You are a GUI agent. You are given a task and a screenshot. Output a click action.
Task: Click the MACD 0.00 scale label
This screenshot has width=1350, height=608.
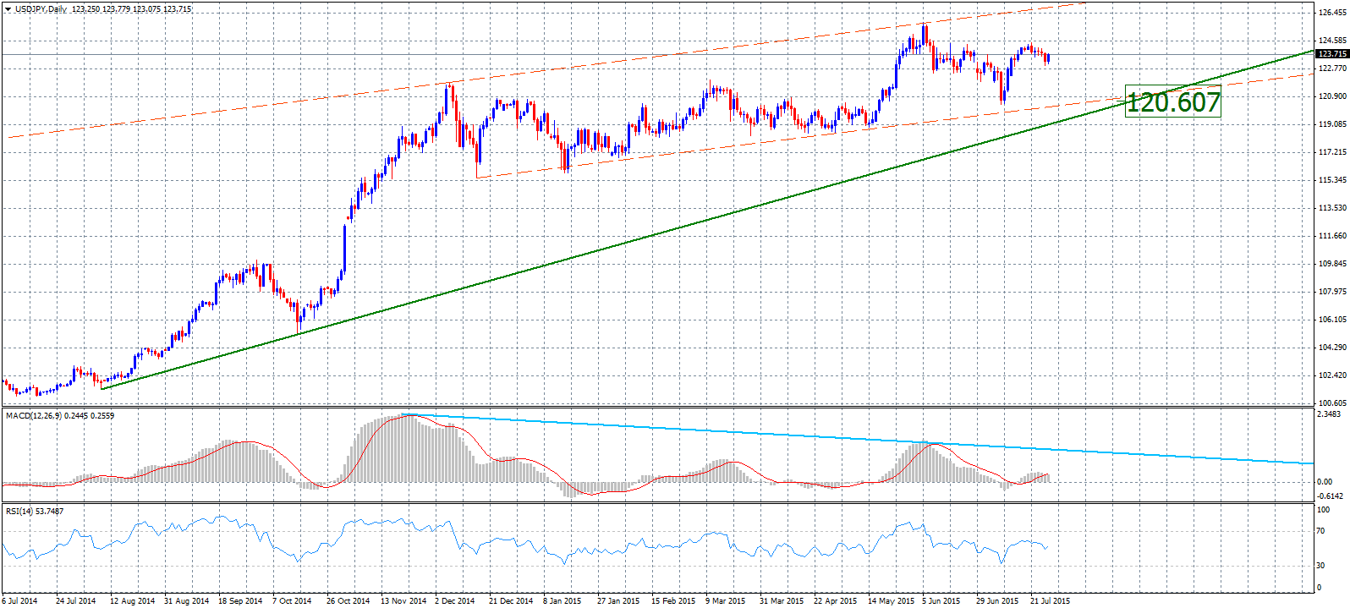[x=1325, y=482]
